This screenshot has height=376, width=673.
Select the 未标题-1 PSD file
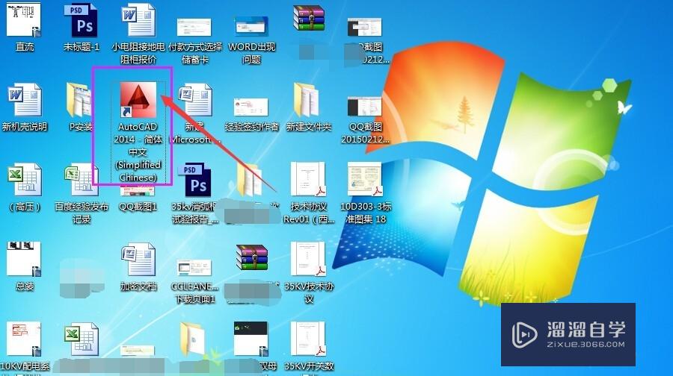point(81,19)
